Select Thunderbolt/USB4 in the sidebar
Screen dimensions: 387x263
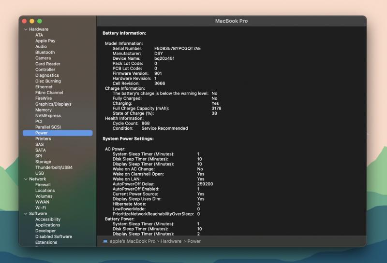(x=54, y=167)
